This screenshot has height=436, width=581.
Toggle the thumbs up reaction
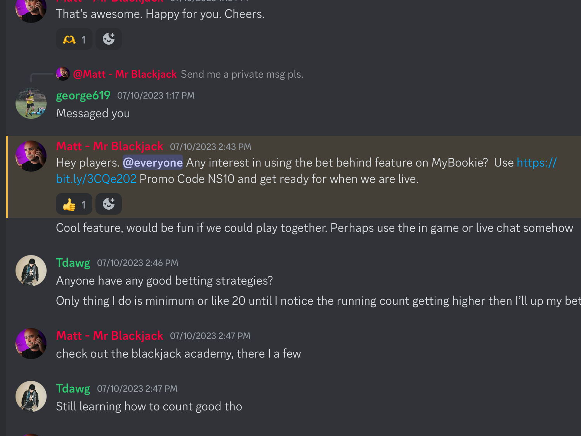74,204
